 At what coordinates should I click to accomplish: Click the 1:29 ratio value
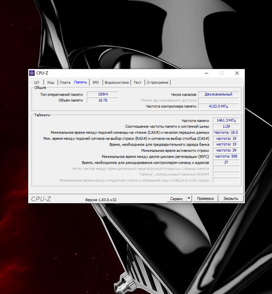[x=226, y=126]
